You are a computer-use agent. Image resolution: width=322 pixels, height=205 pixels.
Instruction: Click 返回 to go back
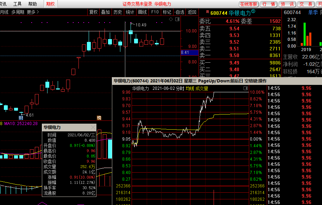coord(192,12)
